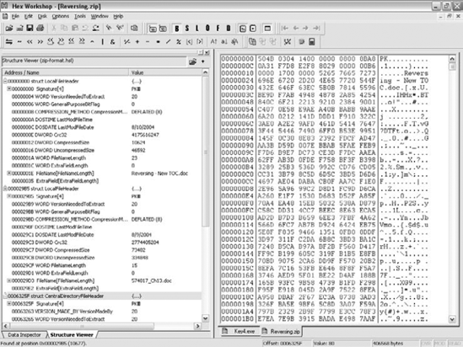Click the Add (+) operation icon
This screenshot has height=347, width=463.
[x=137, y=42]
